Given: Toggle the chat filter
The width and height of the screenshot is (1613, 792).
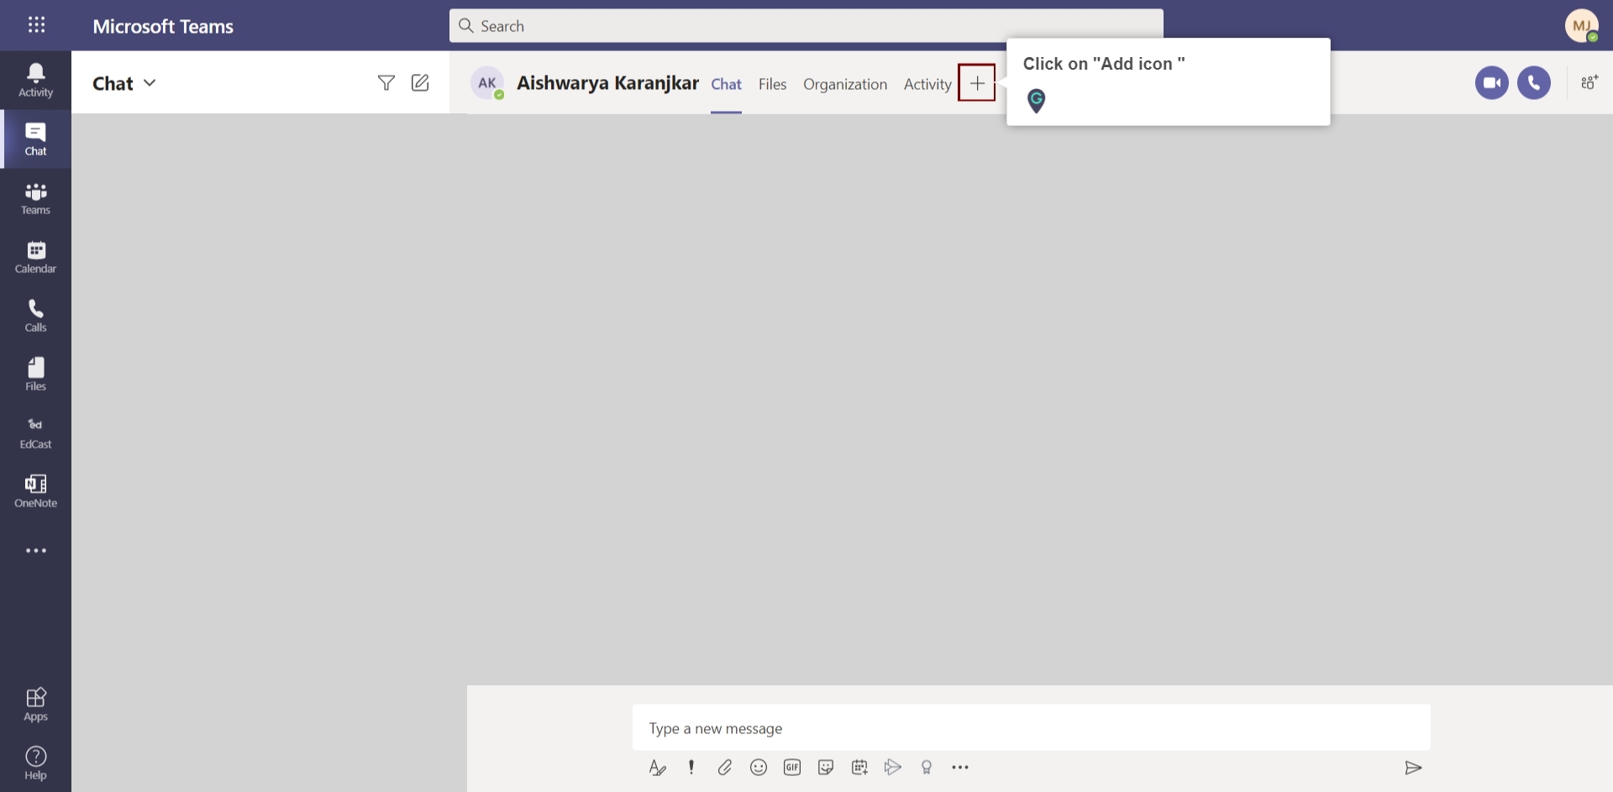Looking at the screenshot, I should [386, 82].
